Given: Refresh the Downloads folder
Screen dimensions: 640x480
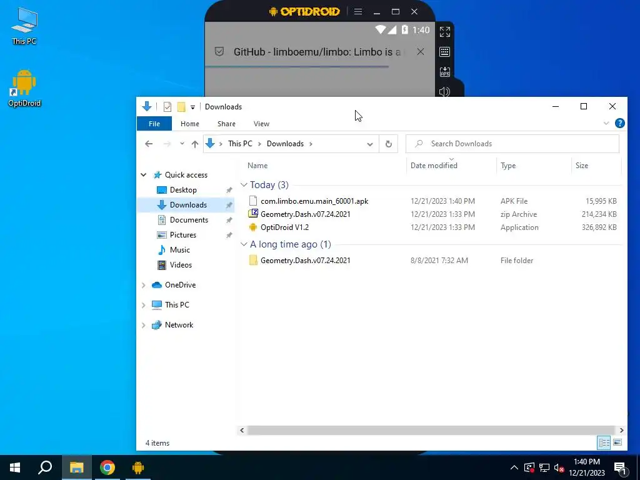Looking at the screenshot, I should pos(389,144).
